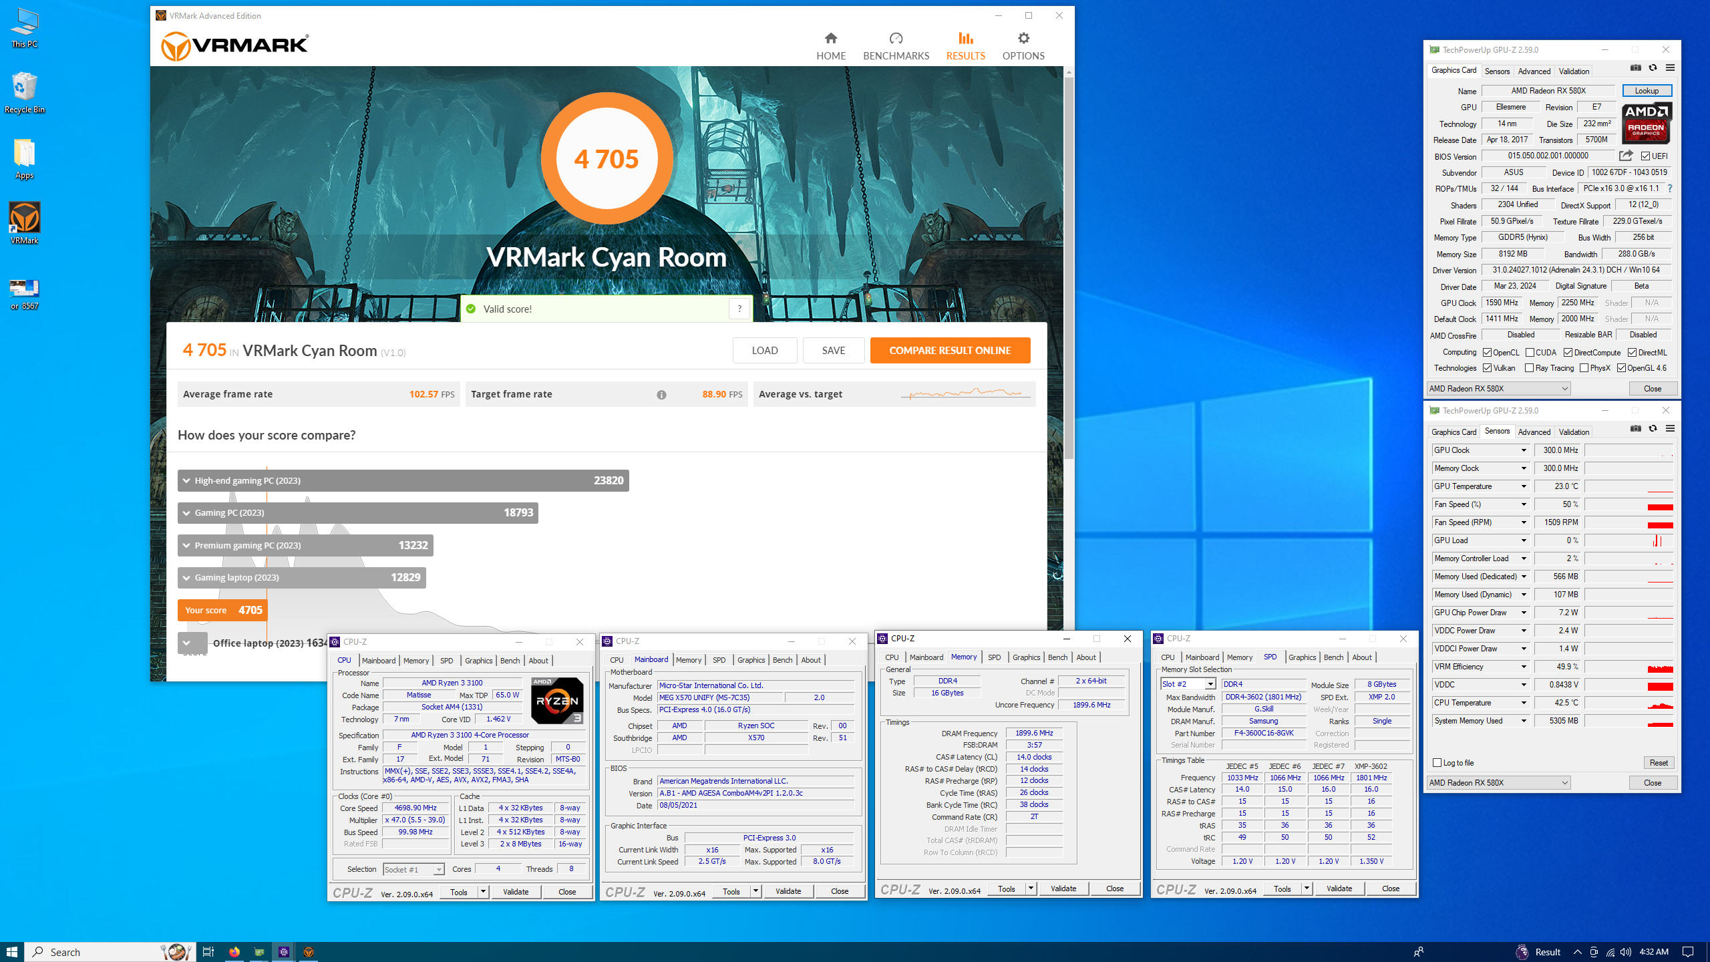Open the Slot #2 dropdown in CPU-Z SPD
The height and width of the screenshot is (962, 1710).
[1210, 684]
